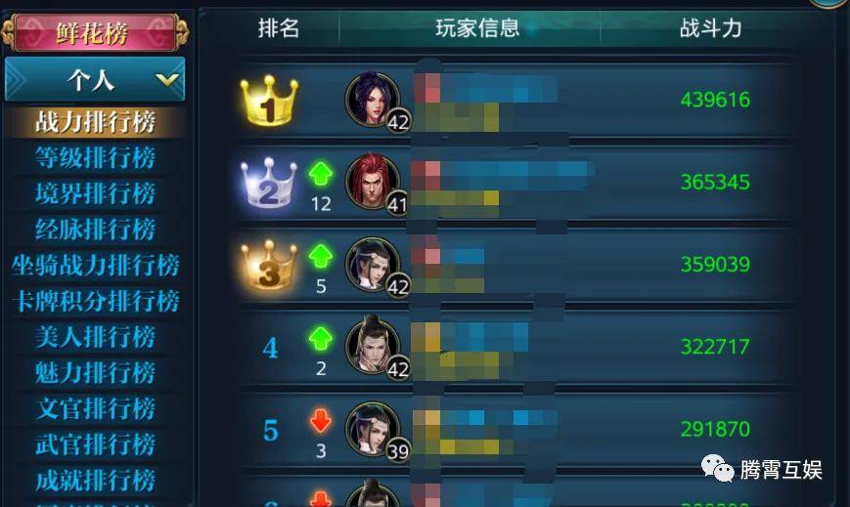Screen dimensions: 850x507
Task: Expand the 个人 dropdown
Action: point(95,80)
